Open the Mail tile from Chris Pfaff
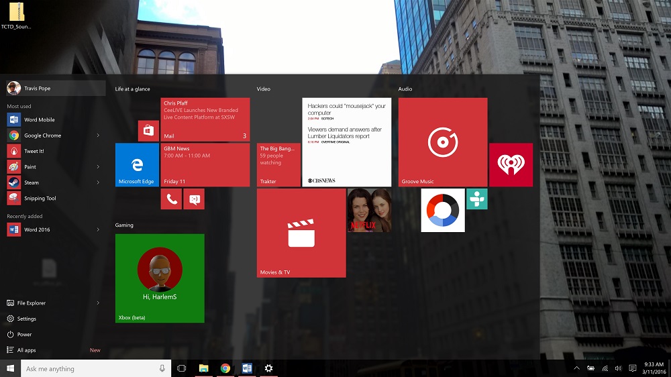 tap(205, 119)
